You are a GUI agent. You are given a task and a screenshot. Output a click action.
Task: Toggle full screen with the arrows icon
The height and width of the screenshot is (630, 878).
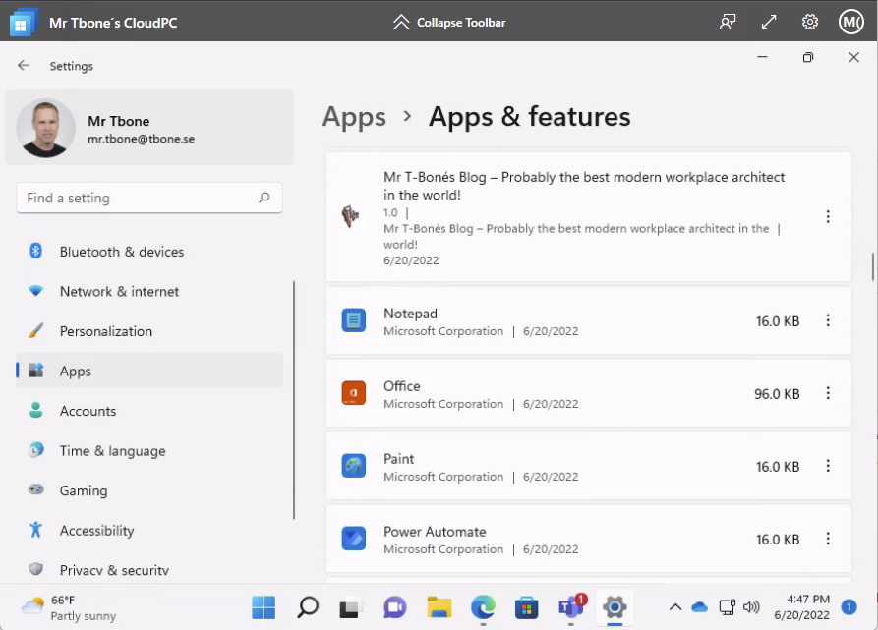(769, 23)
